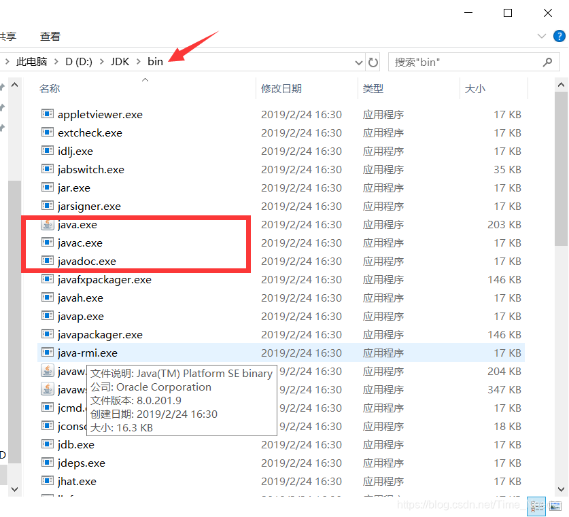Open the 查看 ribbon tab
The height and width of the screenshot is (517, 569).
coord(50,36)
